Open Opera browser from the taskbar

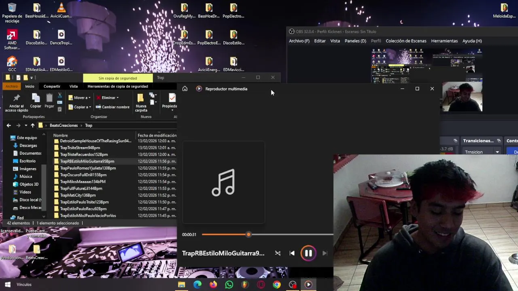coord(261,285)
